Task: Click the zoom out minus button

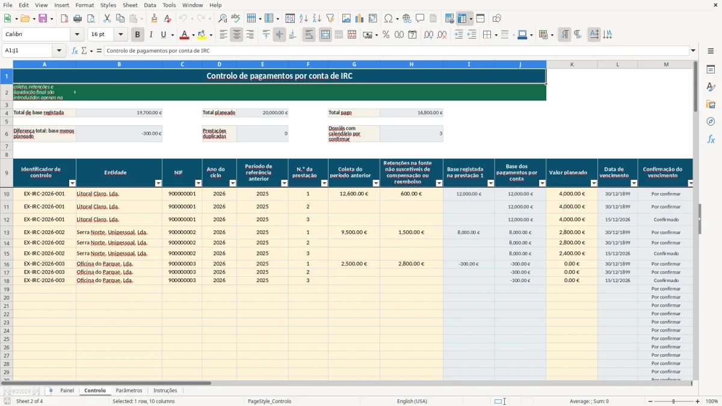Action: coord(650,401)
